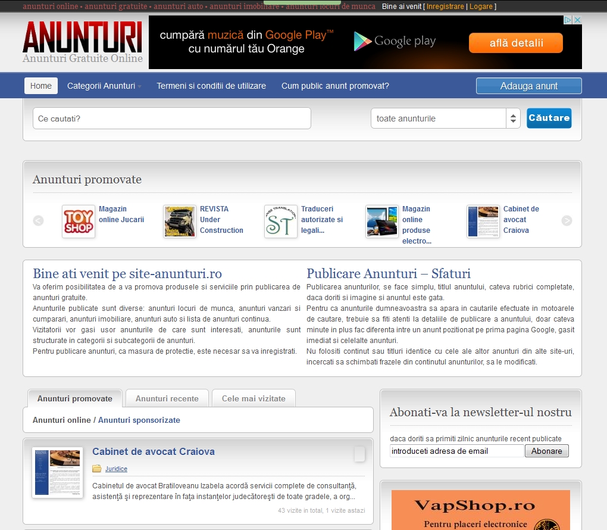Image resolution: width=607 pixels, height=530 pixels.
Task: Click the newsletter email input field
Action: click(x=456, y=451)
